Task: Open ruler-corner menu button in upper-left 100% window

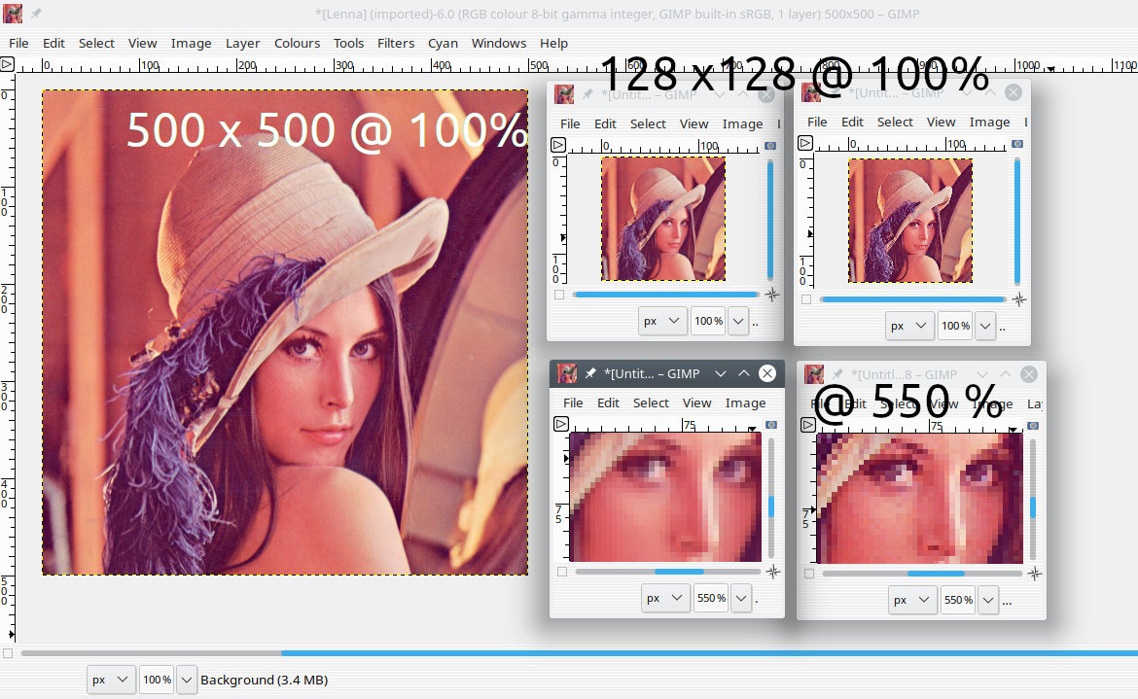Action: (x=558, y=145)
